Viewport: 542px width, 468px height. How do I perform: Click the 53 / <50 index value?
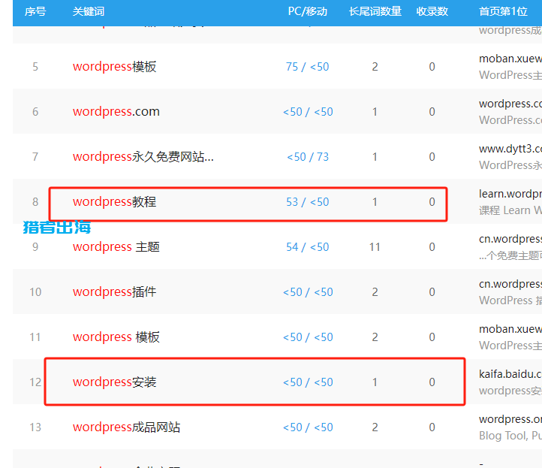pos(308,202)
